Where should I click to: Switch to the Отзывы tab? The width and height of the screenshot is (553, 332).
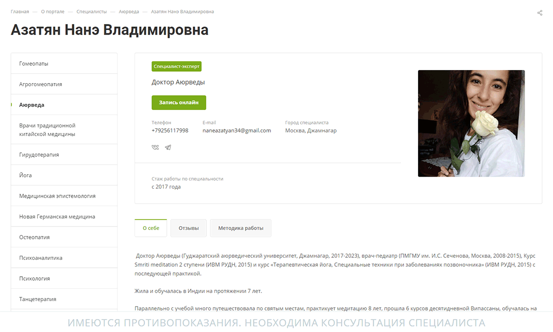tap(188, 228)
